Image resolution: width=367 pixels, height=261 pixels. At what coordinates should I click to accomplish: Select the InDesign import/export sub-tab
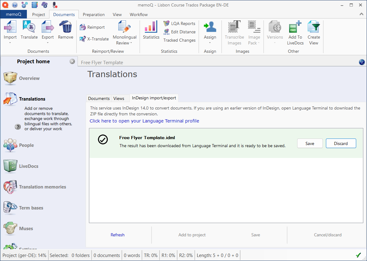click(x=154, y=98)
